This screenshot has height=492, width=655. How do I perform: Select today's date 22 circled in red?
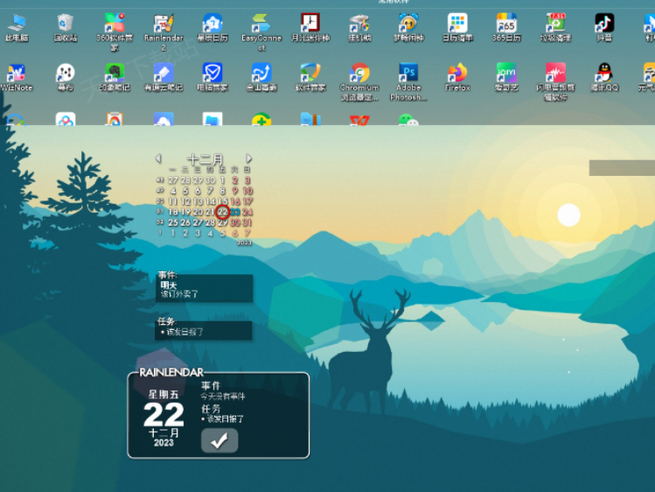pyautogui.click(x=223, y=212)
